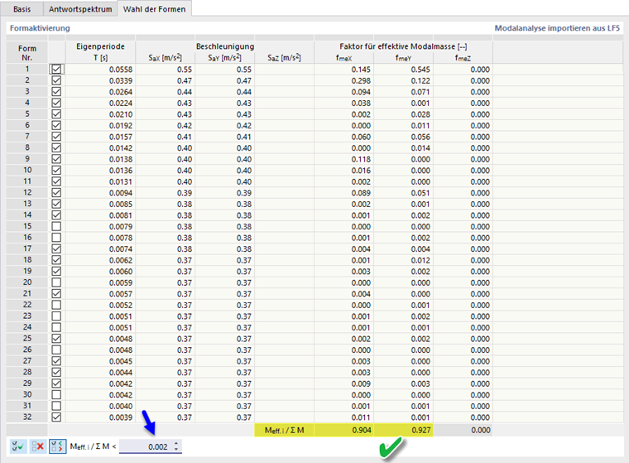
Task: Enable the checkbox for form 30
Action: 56,395
